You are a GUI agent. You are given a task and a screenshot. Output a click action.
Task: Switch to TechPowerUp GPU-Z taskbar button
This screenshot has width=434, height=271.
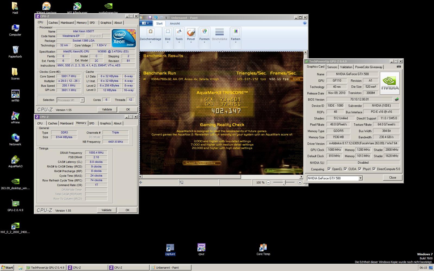pyautogui.click(x=45, y=267)
